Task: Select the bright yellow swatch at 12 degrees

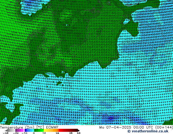Action: (x=45, y=130)
